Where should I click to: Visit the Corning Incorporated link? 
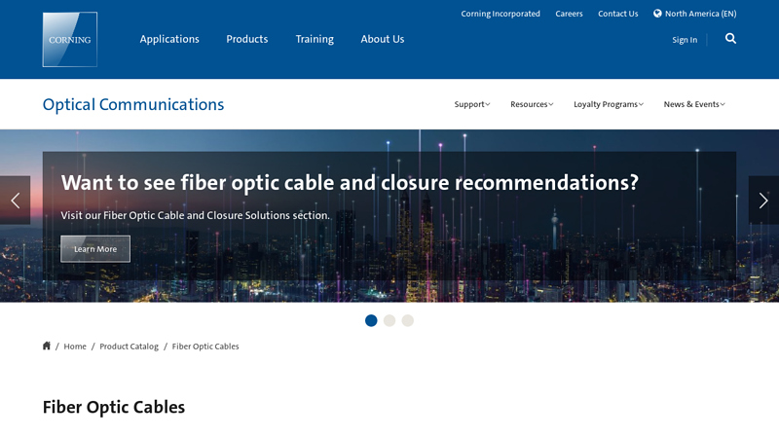tap(501, 14)
